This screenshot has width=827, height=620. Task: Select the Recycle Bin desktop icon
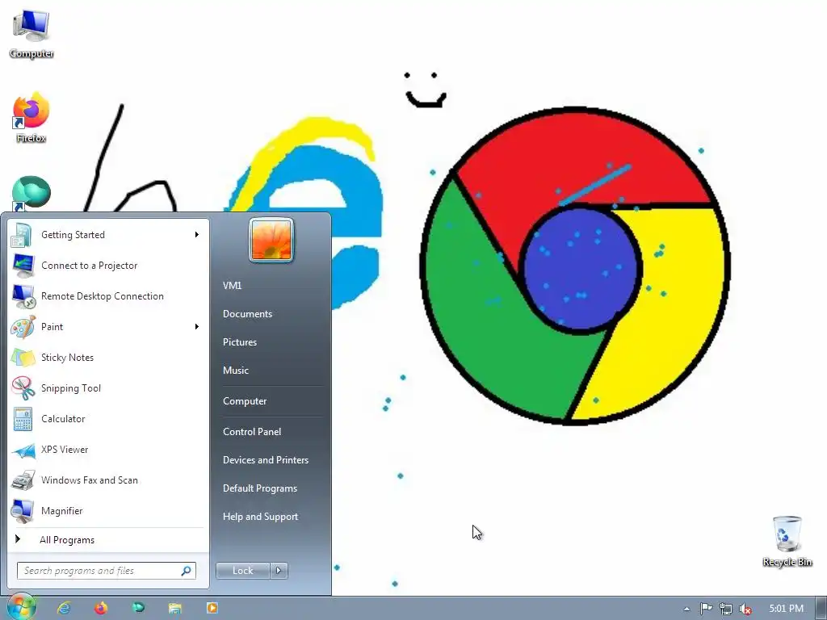[787, 542]
